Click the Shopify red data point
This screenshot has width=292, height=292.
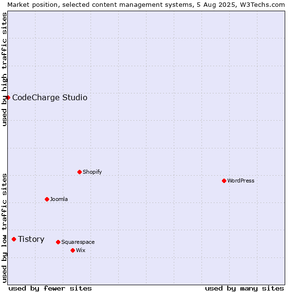coord(79,172)
